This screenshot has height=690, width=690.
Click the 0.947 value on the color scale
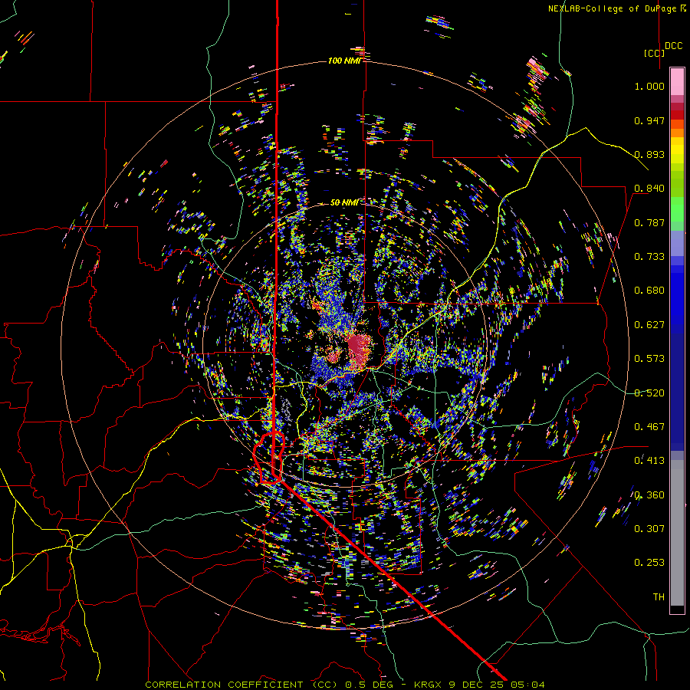point(649,120)
